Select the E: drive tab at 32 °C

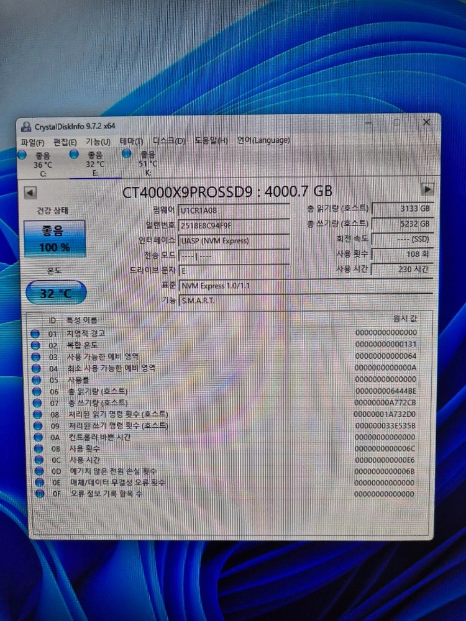pyautogui.click(x=95, y=164)
